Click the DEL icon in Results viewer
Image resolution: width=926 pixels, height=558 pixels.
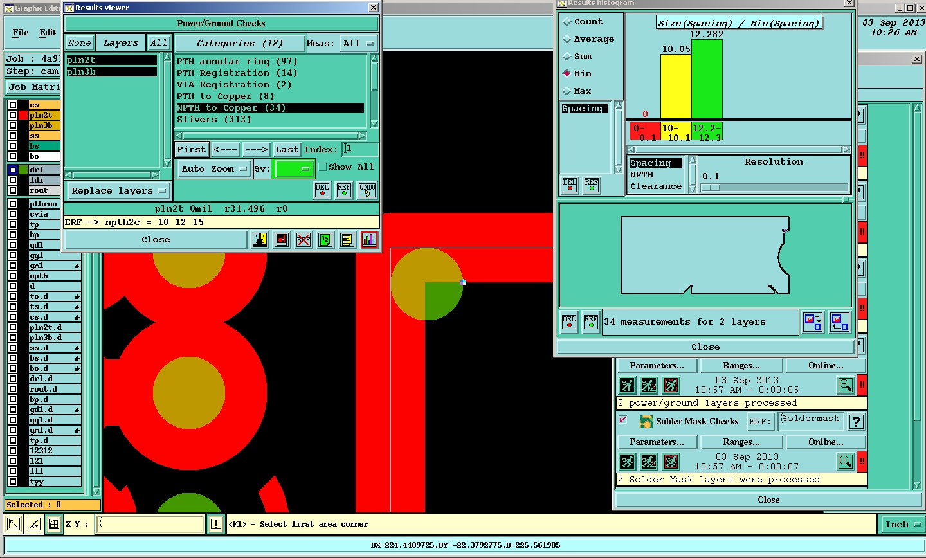(x=322, y=190)
